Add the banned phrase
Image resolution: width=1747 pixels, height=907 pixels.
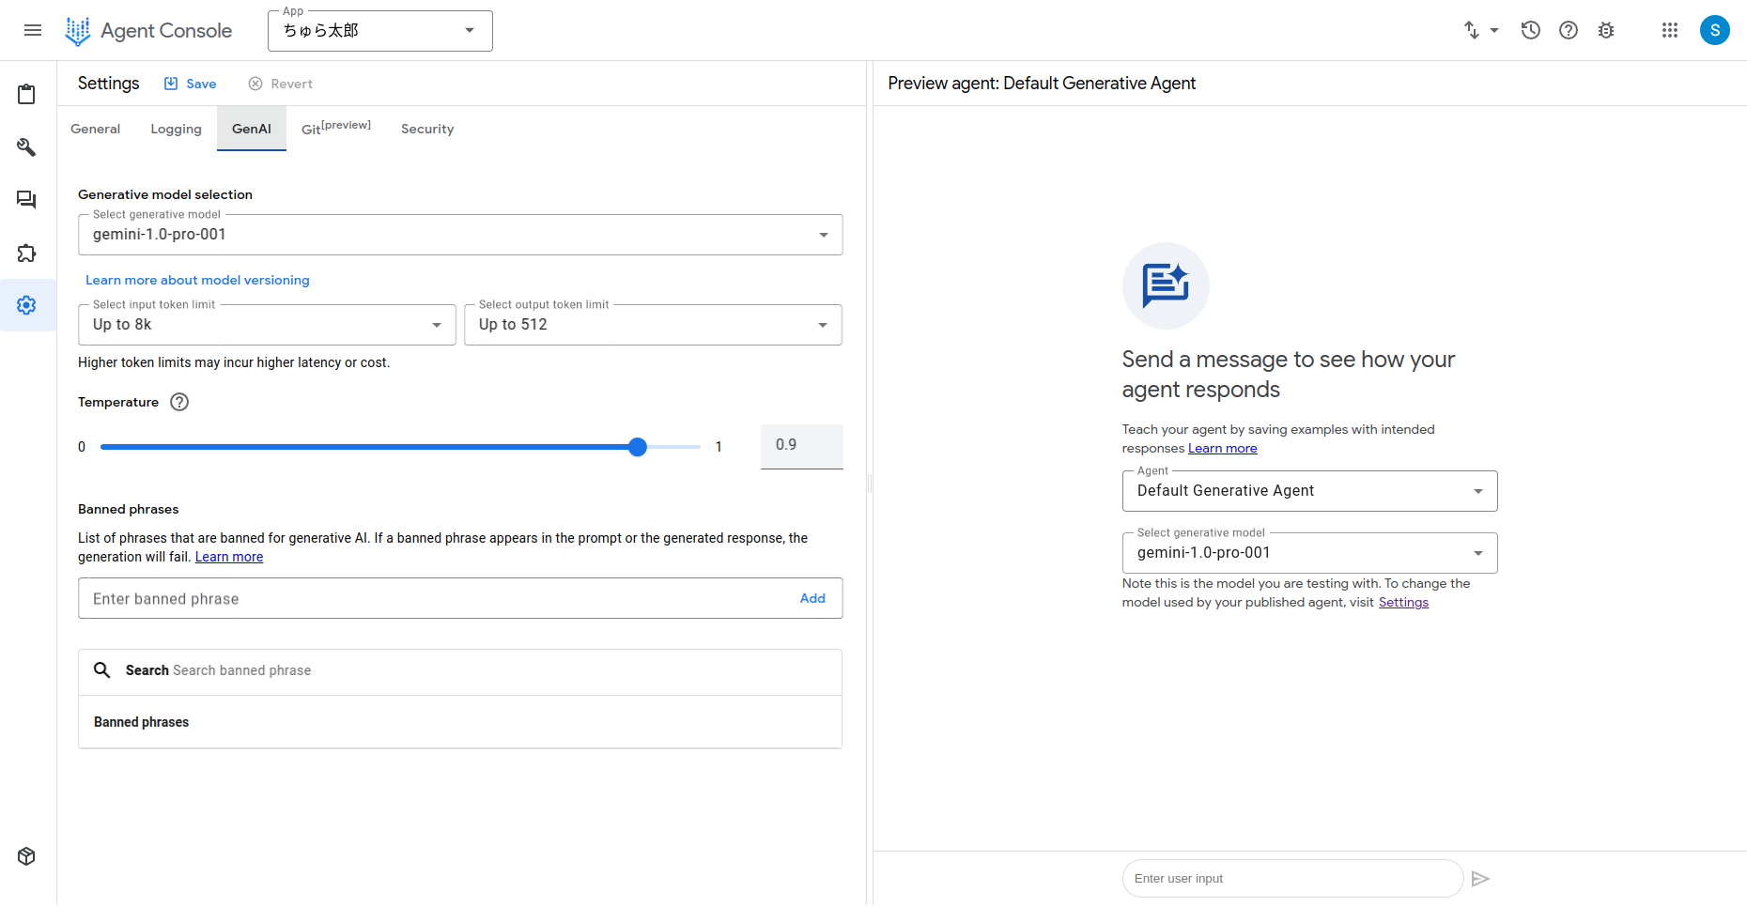(812, 598)
